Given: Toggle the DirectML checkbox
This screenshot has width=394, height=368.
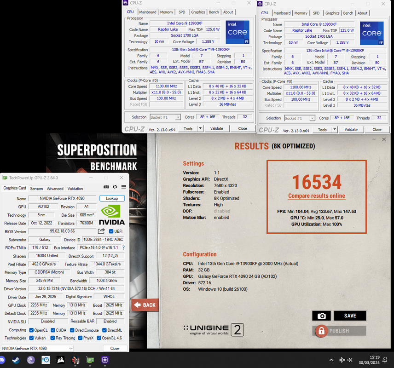Looking at the screenshot, I should pos(104,330).
